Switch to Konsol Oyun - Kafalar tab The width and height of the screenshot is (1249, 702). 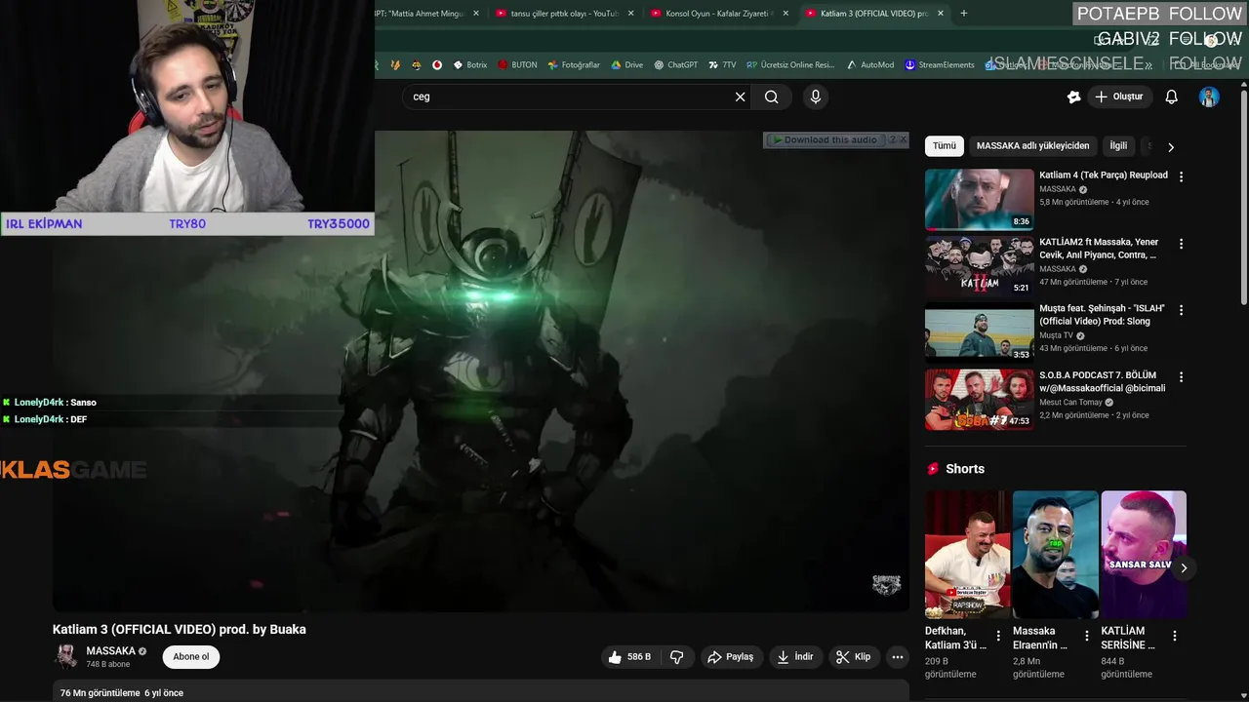(x=718, y=14)
